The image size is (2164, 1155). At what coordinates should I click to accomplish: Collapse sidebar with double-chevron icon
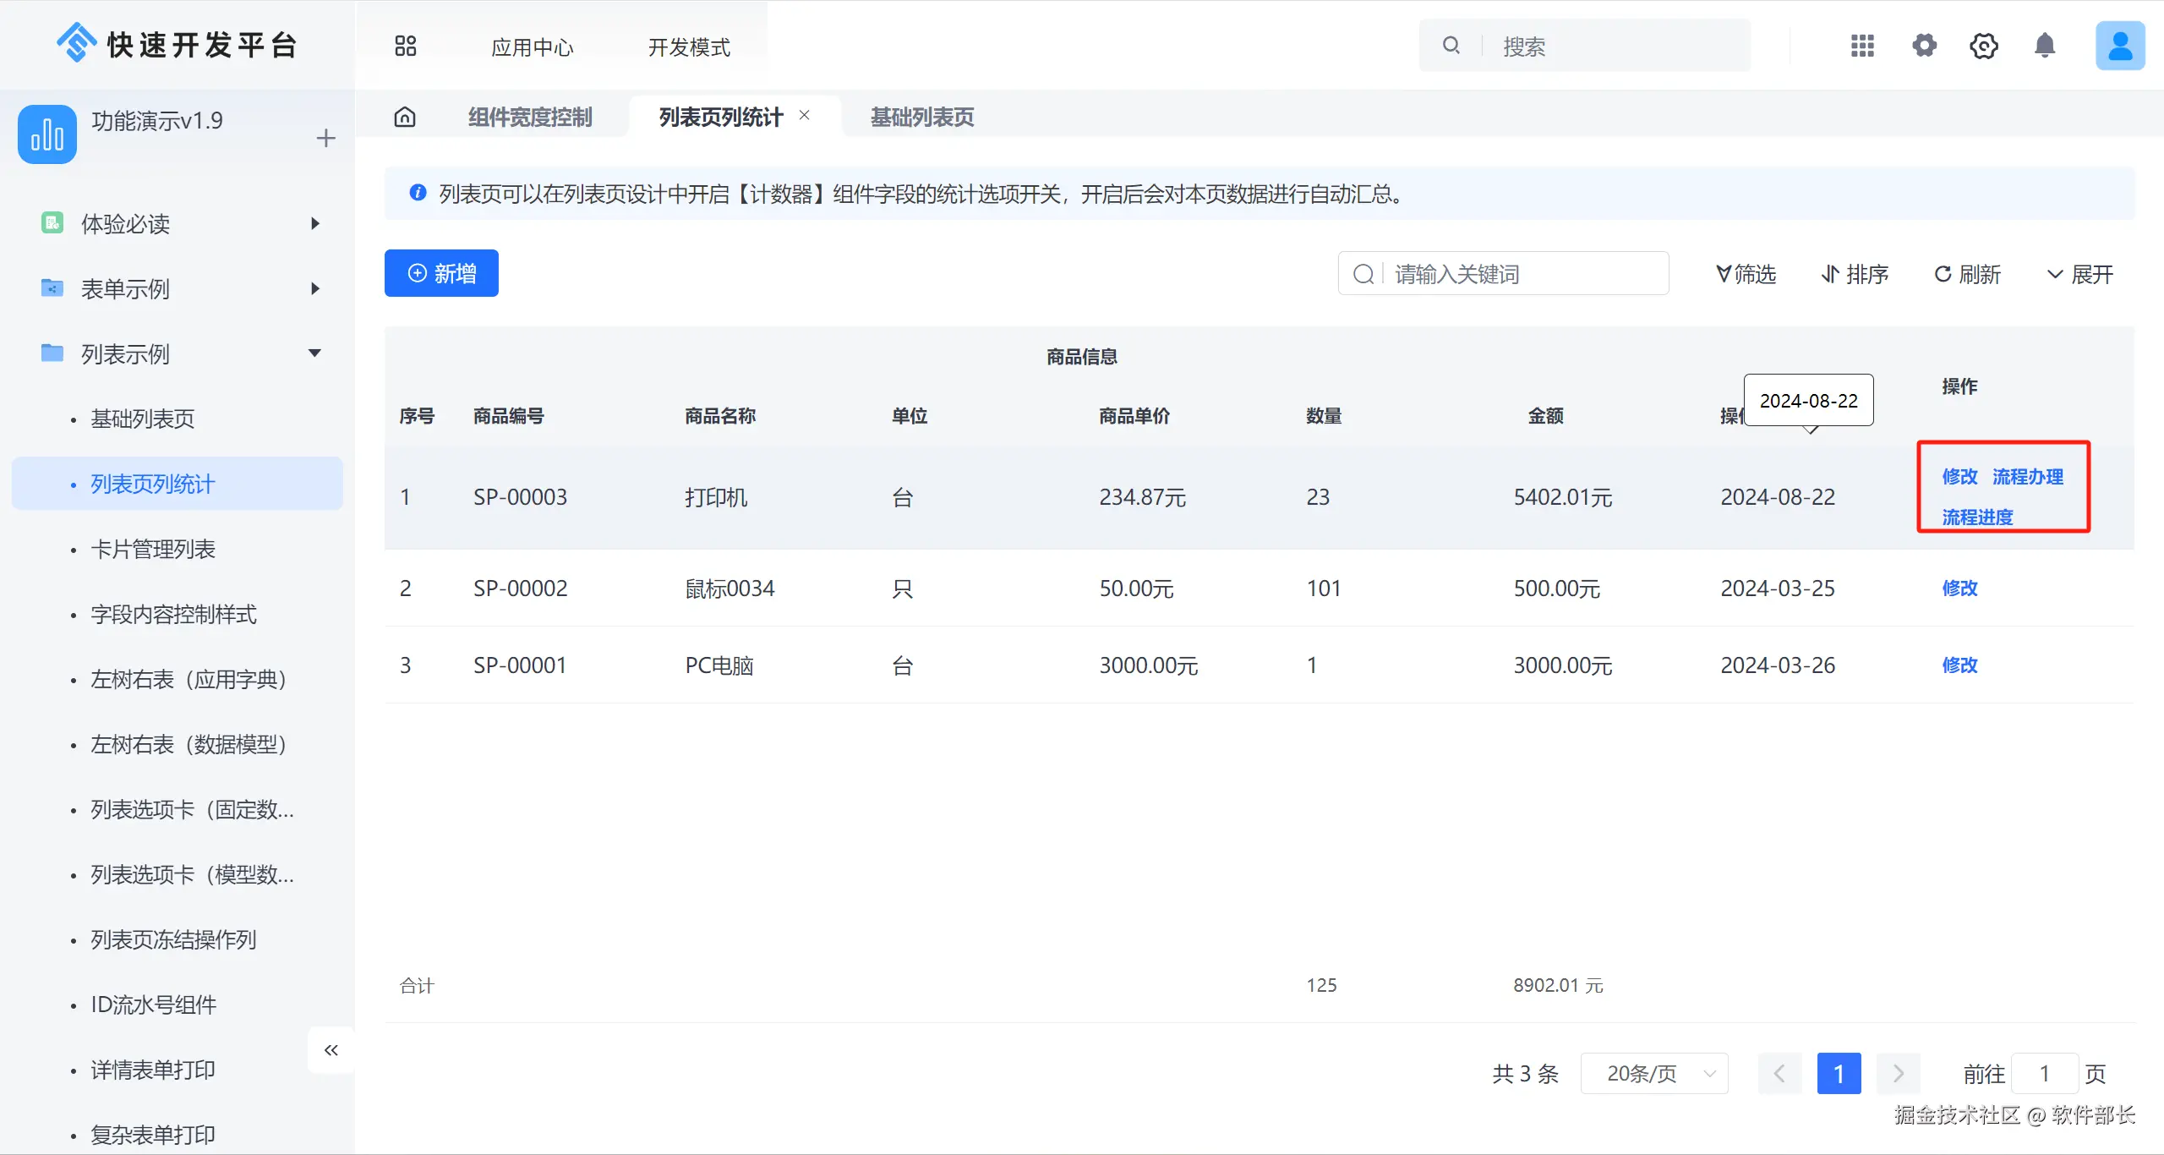[331, 1050]
